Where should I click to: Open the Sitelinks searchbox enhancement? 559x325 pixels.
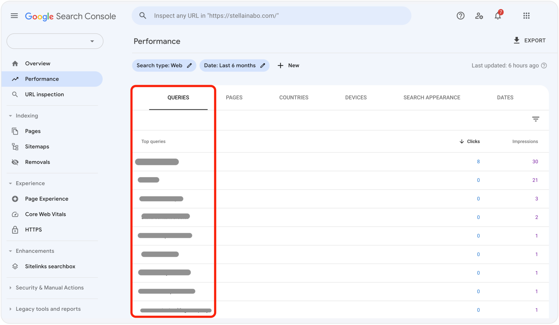(x=50, y=266)
